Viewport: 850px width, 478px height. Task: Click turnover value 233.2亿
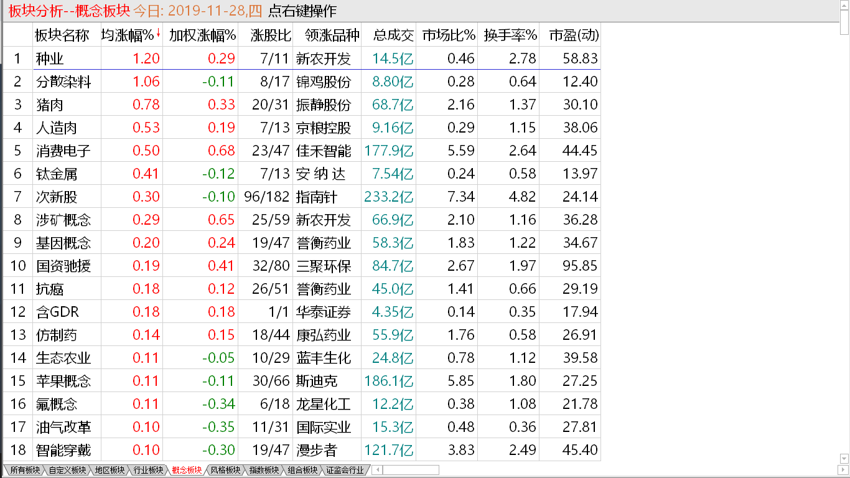[x=389, y=197]
